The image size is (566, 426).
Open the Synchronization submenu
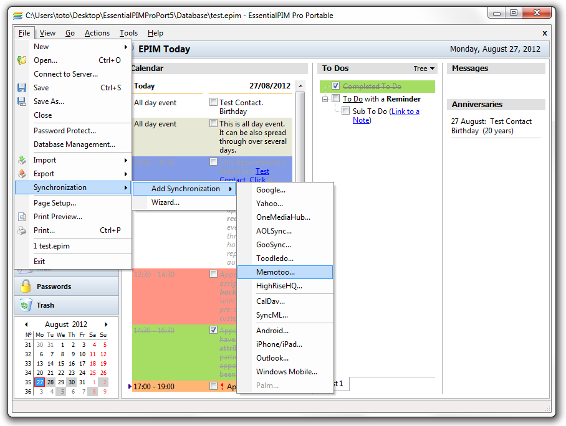click(x=72, y=187)
